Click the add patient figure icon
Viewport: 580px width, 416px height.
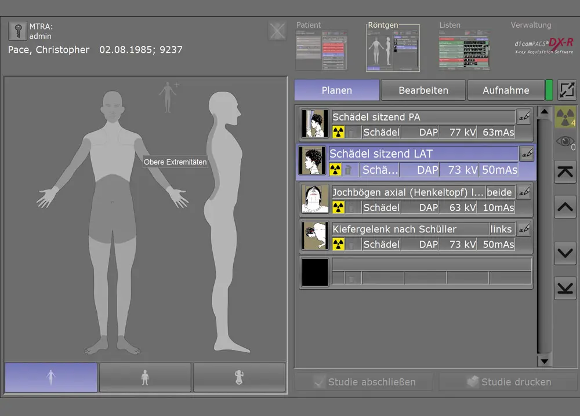pos(169,96)
